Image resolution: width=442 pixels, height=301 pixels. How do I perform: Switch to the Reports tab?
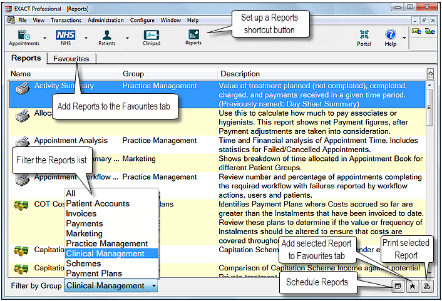pyautogui.click(x=26, y=58)
